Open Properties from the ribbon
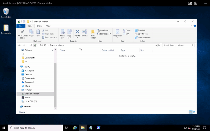The height and width of the screenshot is (131, 210). coord(117,32)
